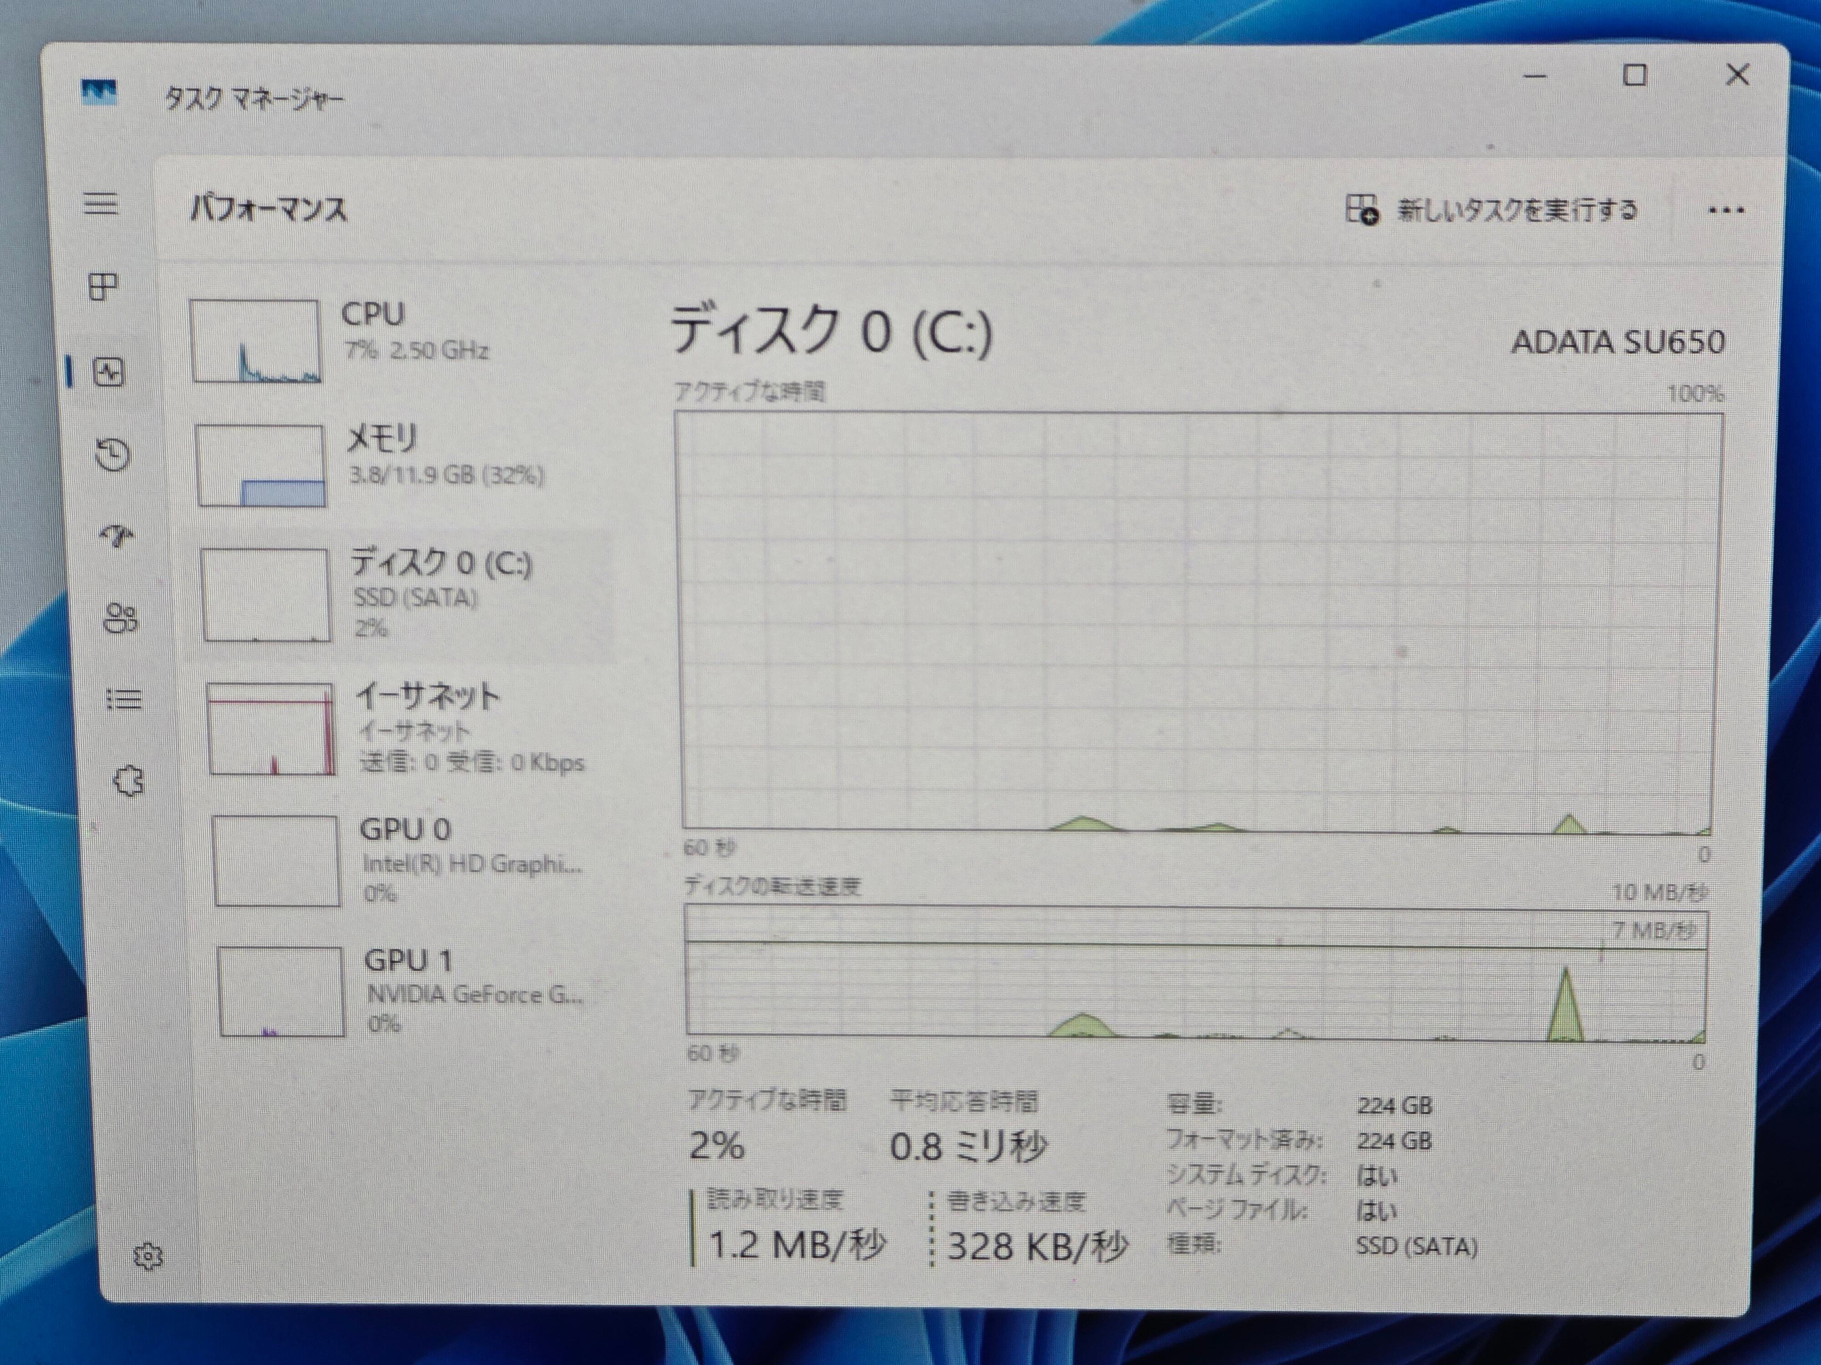Open the three-dot more options menu

click(1726, 211)
